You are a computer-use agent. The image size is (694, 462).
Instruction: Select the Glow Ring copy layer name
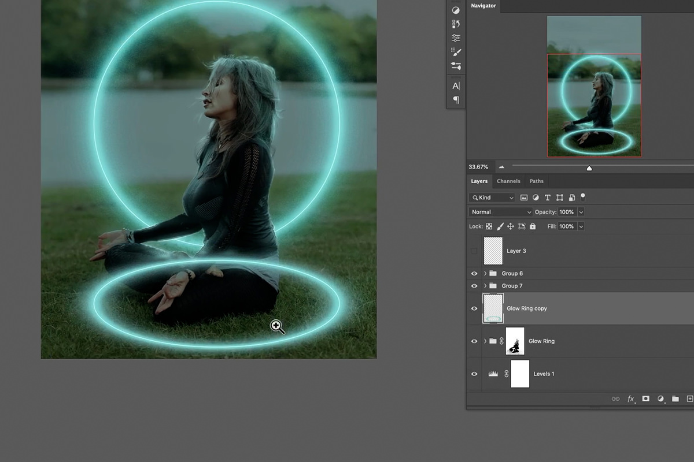[527, 308]
